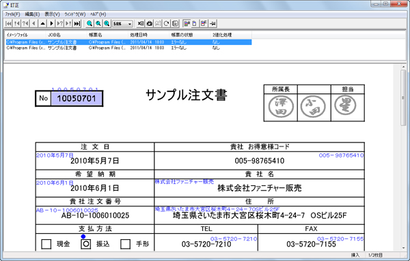The image size is (410, 261).
Task: Click the middle magnifier fit-zoom icon
Action: [x=98, y=23]
